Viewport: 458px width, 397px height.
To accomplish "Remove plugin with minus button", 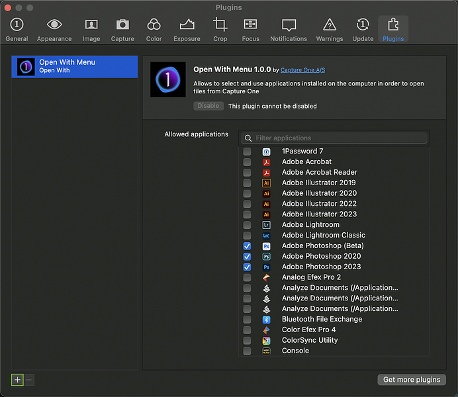I will pyautogui.click(x=29, y=380).
